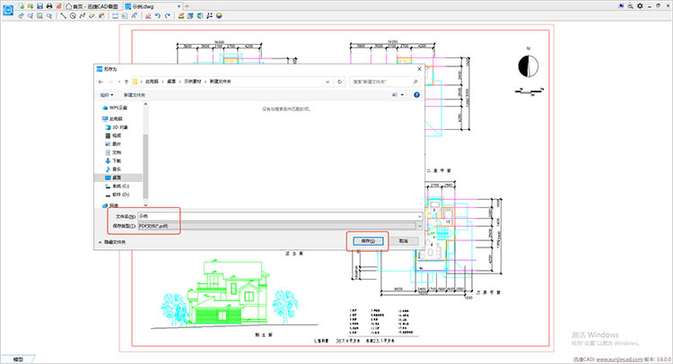Click the blue Help question mark icon
This screenshot has width=673, height=364.
coord(416,95)
